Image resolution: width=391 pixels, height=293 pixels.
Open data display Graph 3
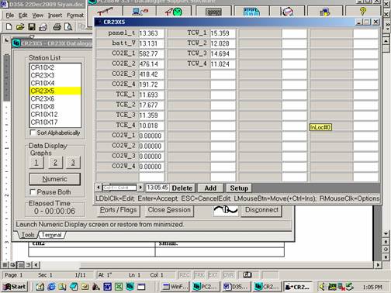pos(73,163)
